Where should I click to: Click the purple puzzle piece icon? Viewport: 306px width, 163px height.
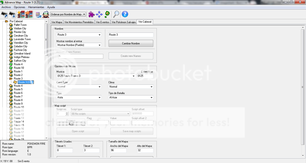(91, 14)
